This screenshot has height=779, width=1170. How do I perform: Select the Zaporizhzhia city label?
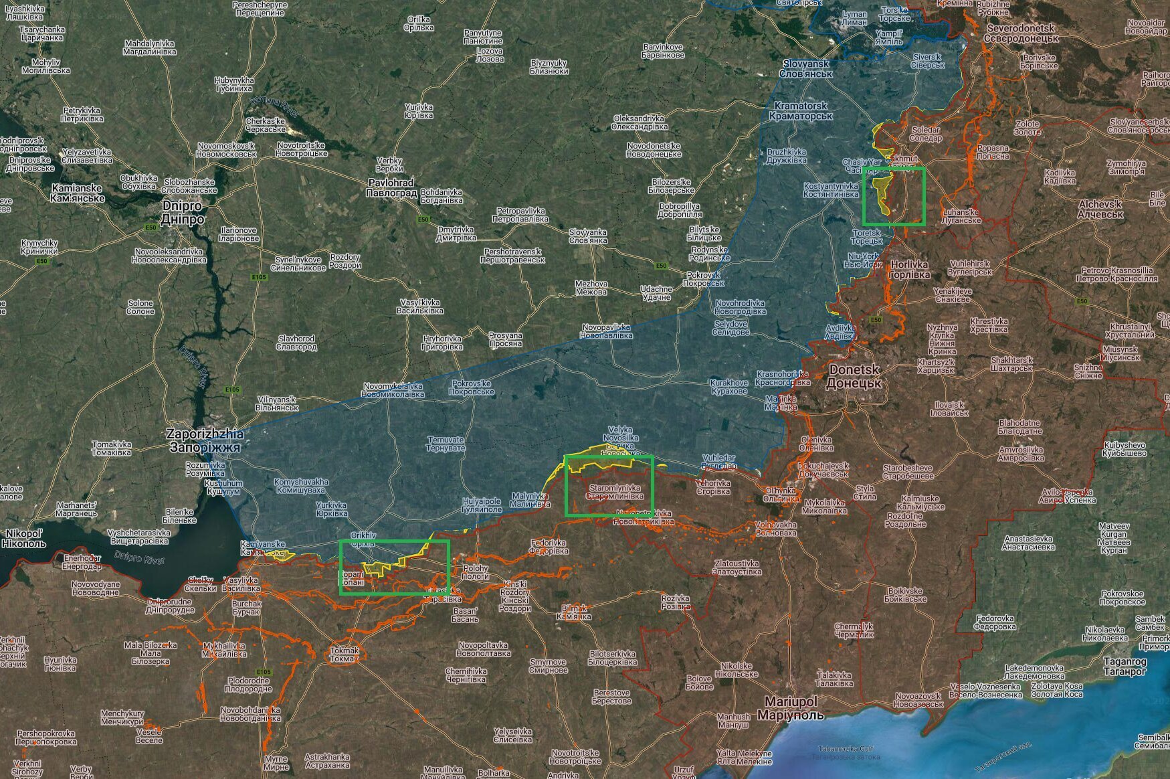(x=205, y=441)
